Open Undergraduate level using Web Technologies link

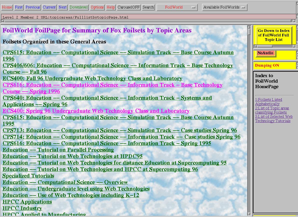[x=76, y=189]
